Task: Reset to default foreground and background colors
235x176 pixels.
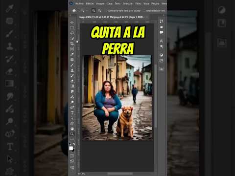Action: tap(70, 144)
